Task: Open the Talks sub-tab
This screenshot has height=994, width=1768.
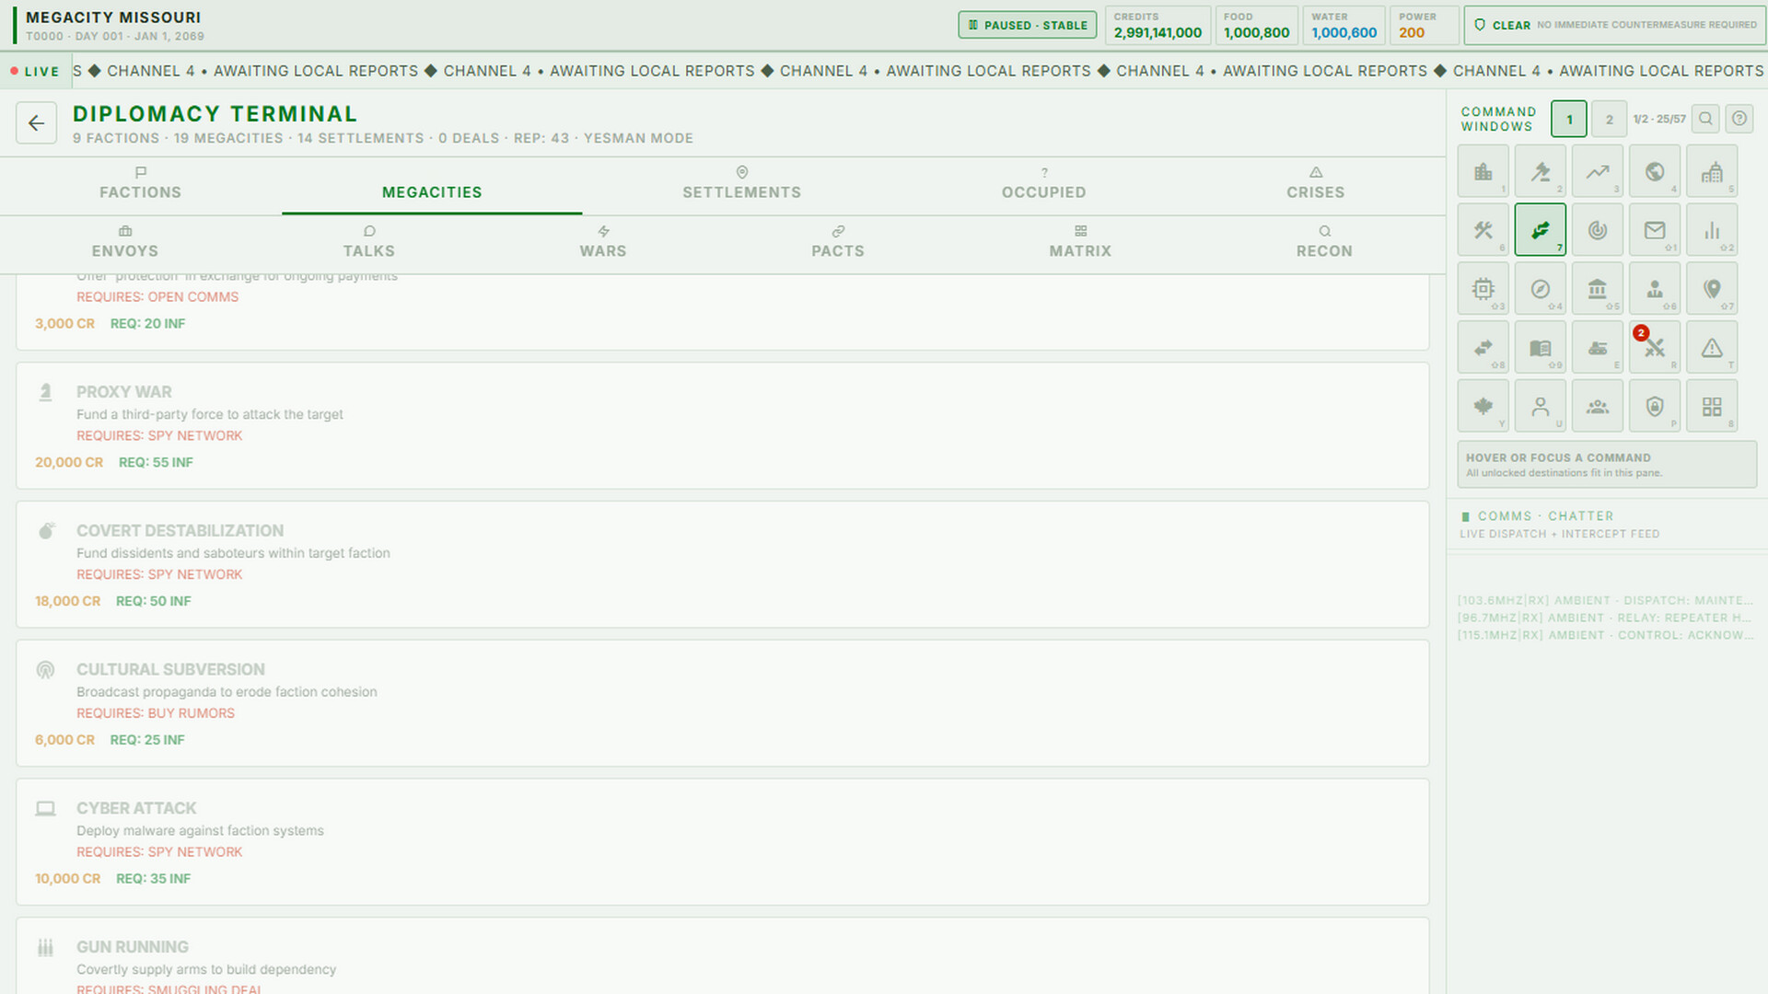Action: [x=369, y=243]
